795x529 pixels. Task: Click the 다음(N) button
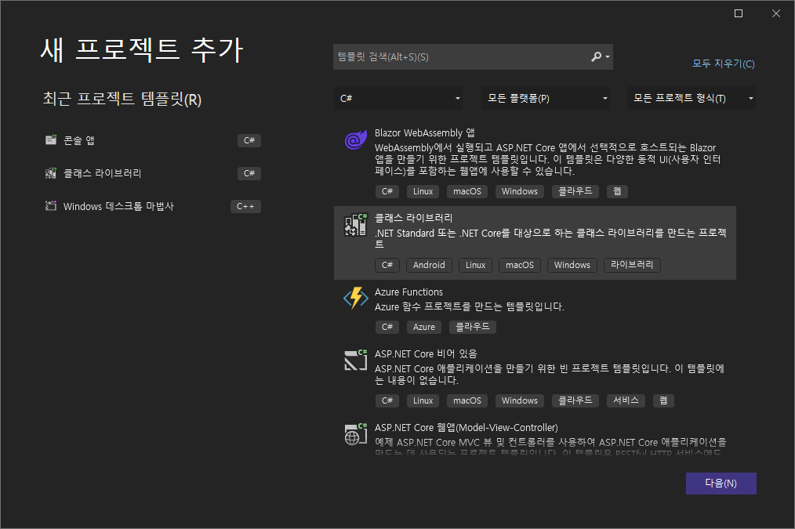tap(721, 484)
